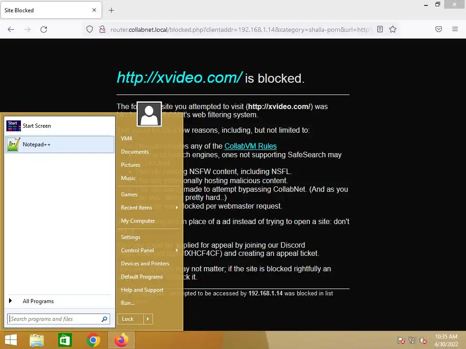The height and width of the screenshot is (349, 466).
Task: Click the Start Screen tile icon
Action: [x=13, y=126]
